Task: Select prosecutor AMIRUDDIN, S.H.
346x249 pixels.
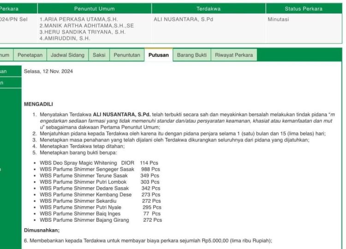Action: tap(65, 38)
